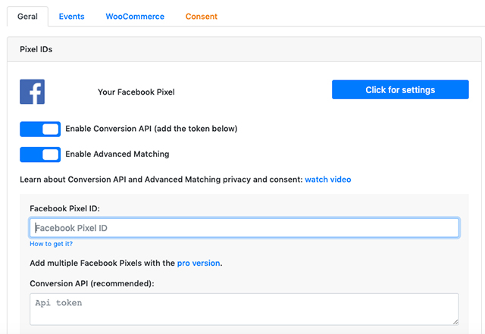Screen dimensions: 485x334
Task: Toggle Enable Advanced Matching switch
Action: pos(40,155)
